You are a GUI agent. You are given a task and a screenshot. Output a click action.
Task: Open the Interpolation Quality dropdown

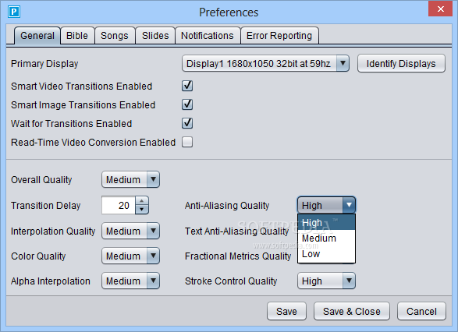pyautogui.click(x=130, y=231)
